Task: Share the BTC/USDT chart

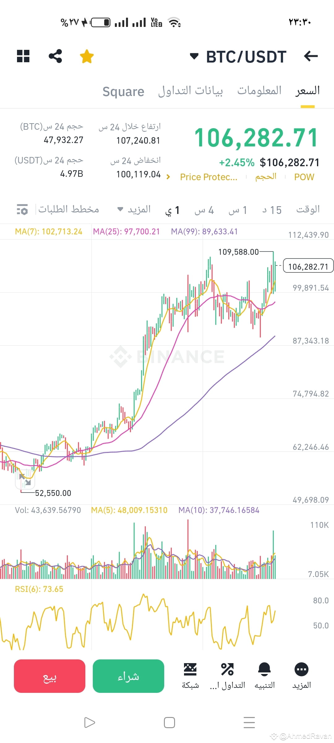Action: pyautogui.click(x=55, y=56)
